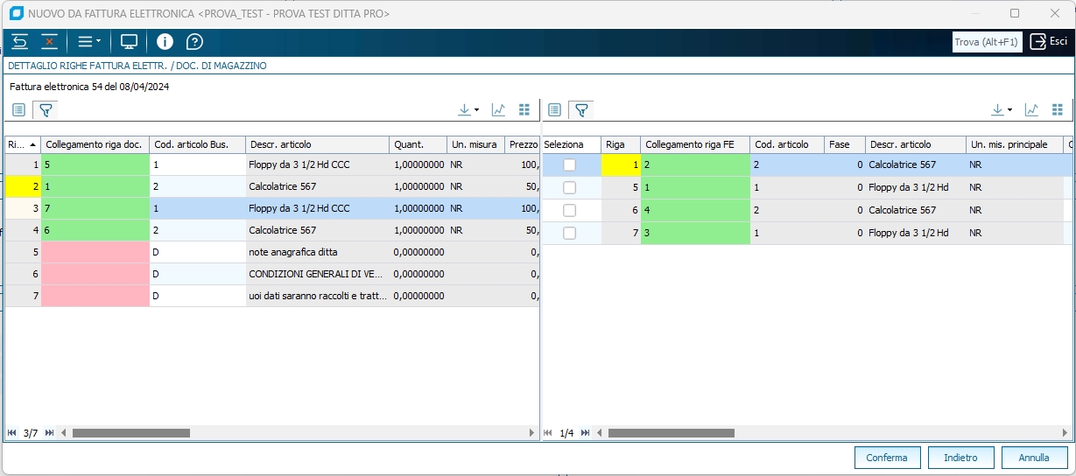Click the chart icon above right grid

click(x=1031, y=110)
